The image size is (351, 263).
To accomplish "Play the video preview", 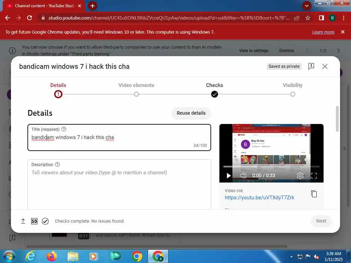I will click(229, 176).
